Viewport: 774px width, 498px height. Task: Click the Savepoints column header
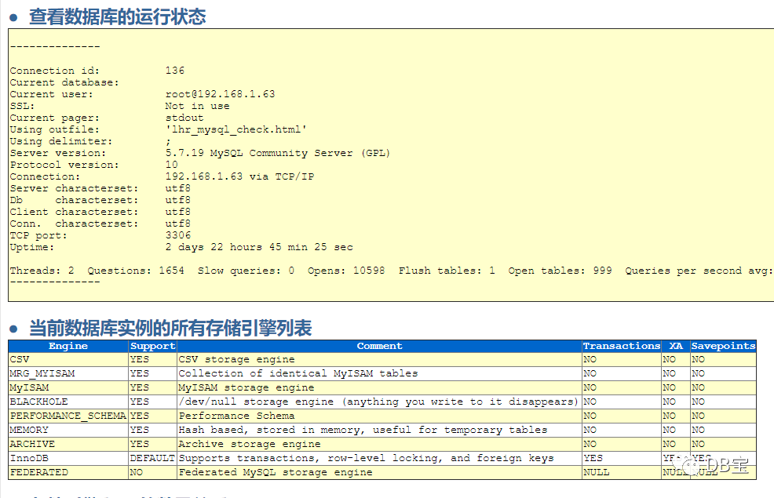tap(723, 345)
